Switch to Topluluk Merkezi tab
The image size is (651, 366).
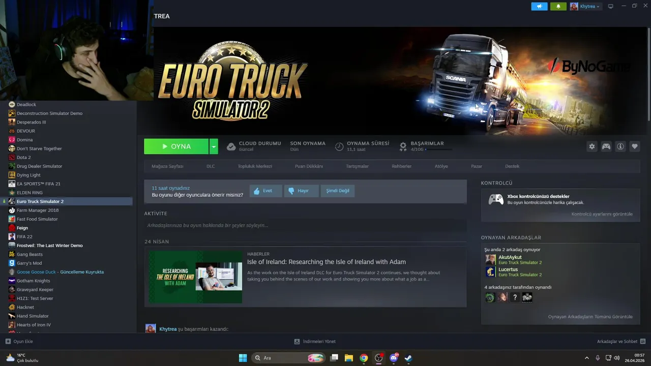click(x=255, y=166)
